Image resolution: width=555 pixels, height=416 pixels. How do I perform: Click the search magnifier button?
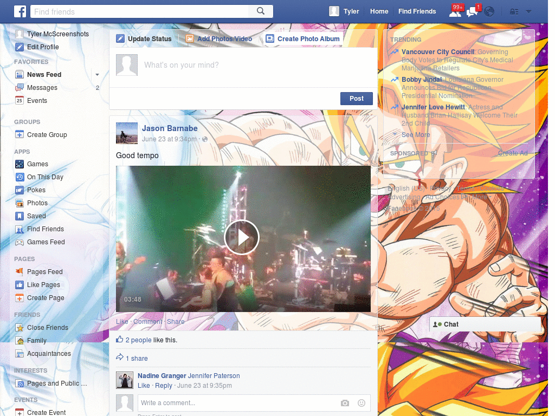coord(261,11)
